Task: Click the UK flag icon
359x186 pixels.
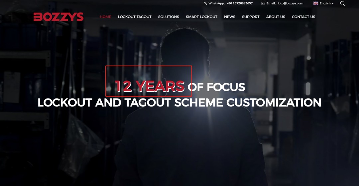Action: coord(316,3)
